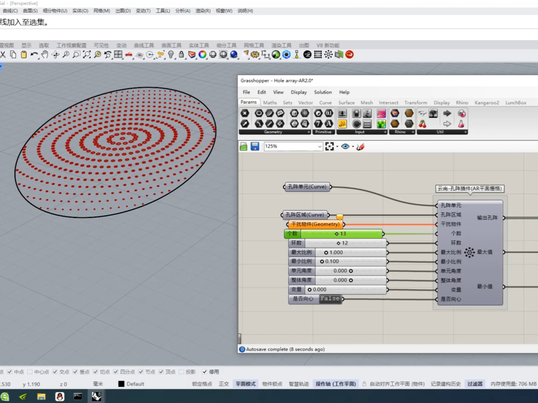The height and width of the screenshot is (403, 538).
Task: Toggle the 切点 osnap checkbox
Action: pyautogui.click(x=95, y=372)
